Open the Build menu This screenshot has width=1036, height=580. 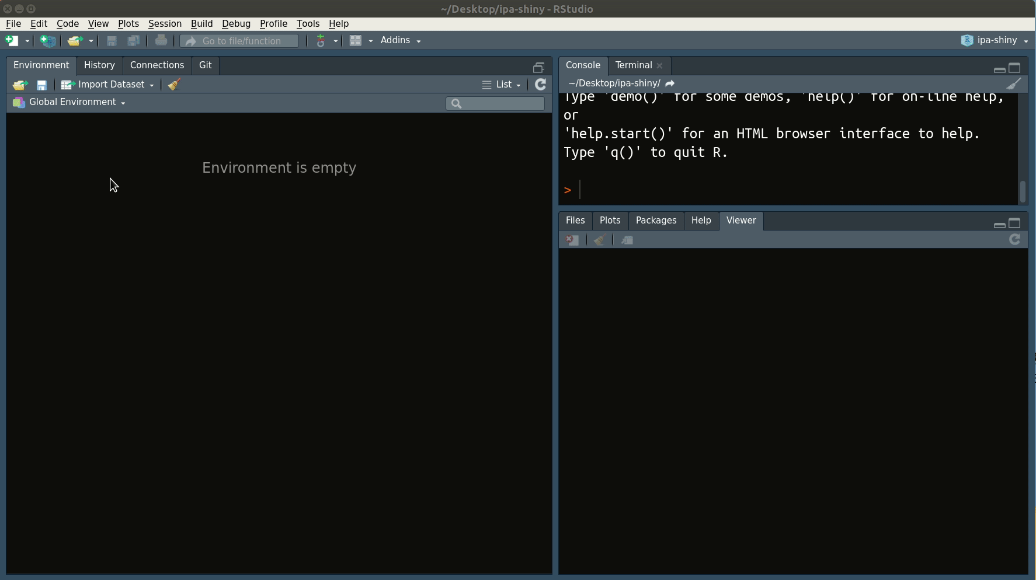[201, 23]
